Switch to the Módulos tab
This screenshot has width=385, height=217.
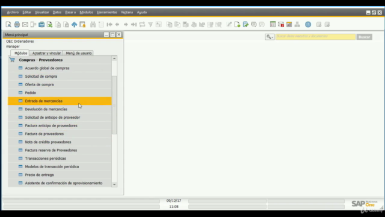coord(20,53)
